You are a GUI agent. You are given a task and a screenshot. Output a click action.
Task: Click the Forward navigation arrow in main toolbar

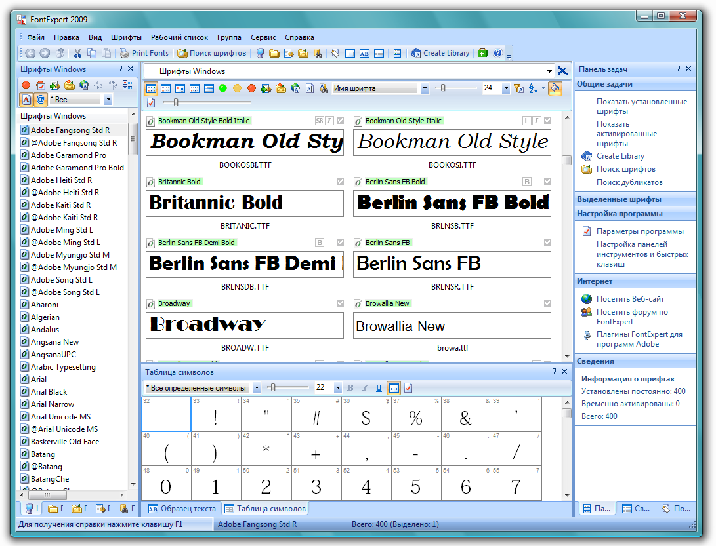click(45, 53)
